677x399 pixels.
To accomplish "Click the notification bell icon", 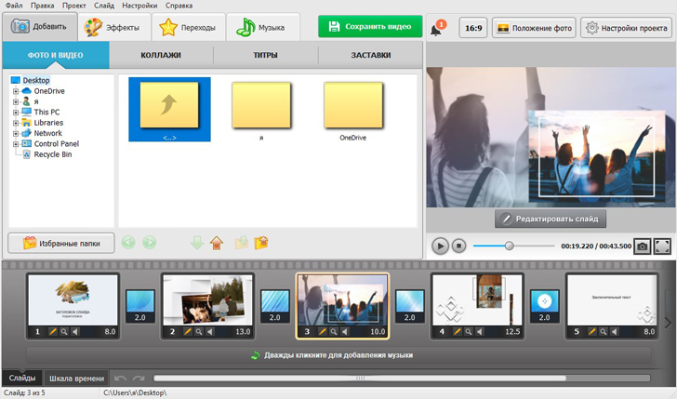I will [x=436, y=29].
